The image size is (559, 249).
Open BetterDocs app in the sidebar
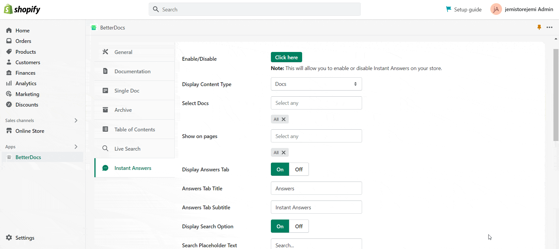(43, 157)
